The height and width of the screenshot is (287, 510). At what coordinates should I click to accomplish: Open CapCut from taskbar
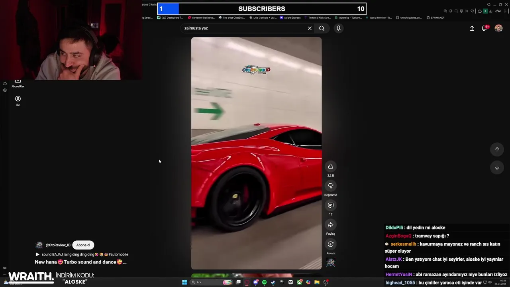pyautogui.click(x=290, y=282)
